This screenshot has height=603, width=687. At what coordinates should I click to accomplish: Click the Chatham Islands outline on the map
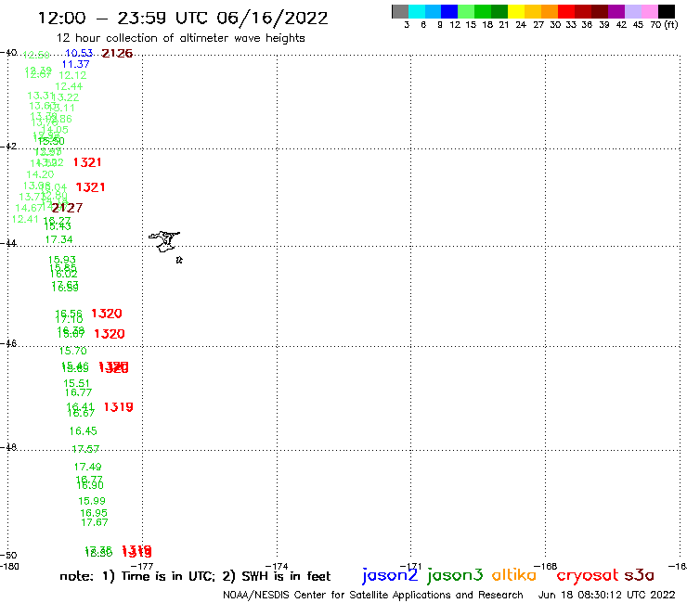164,242
